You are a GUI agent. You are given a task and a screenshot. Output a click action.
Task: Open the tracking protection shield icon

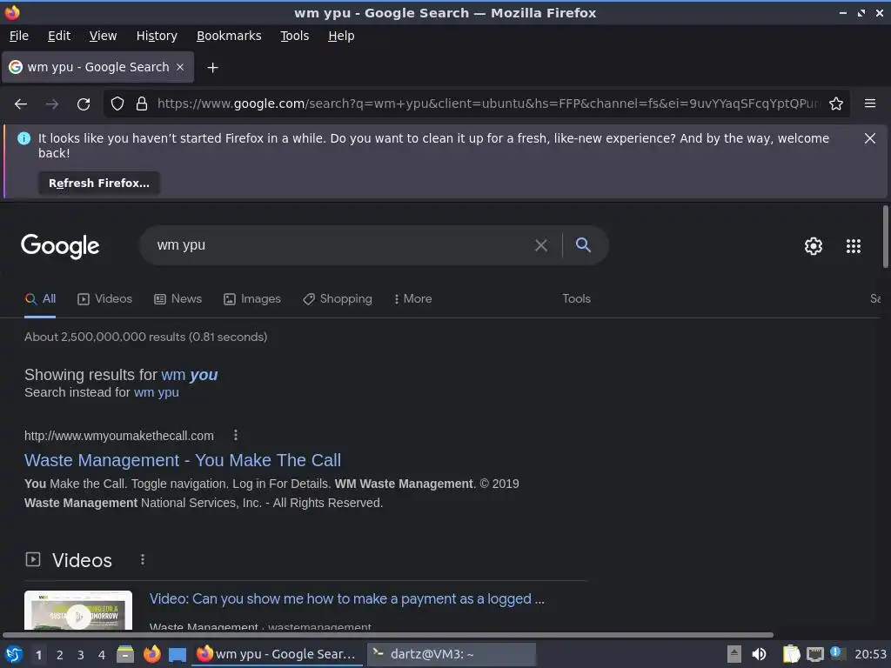pyautogui.click(x=117, y=104)
